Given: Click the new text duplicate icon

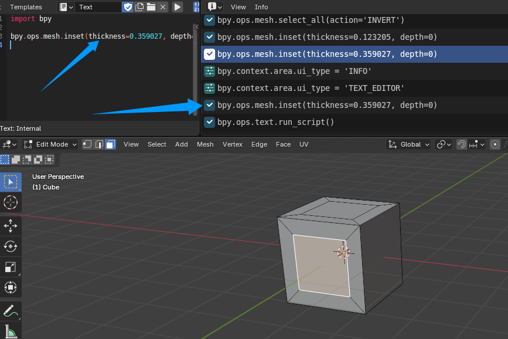Looking at the screenshot, I should pyautogui.click(x=139, y=7).
